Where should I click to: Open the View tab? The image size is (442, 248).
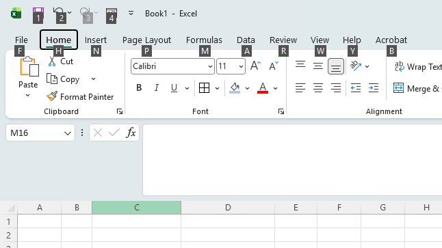click(320, 40)
